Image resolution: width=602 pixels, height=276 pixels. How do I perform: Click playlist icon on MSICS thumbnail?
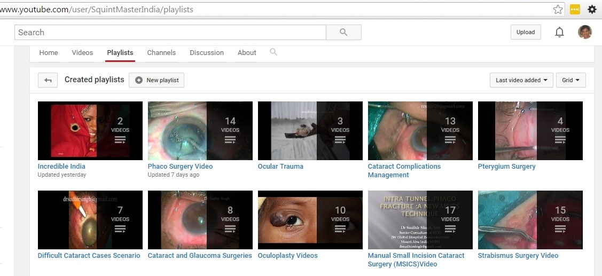coord(450,229)
